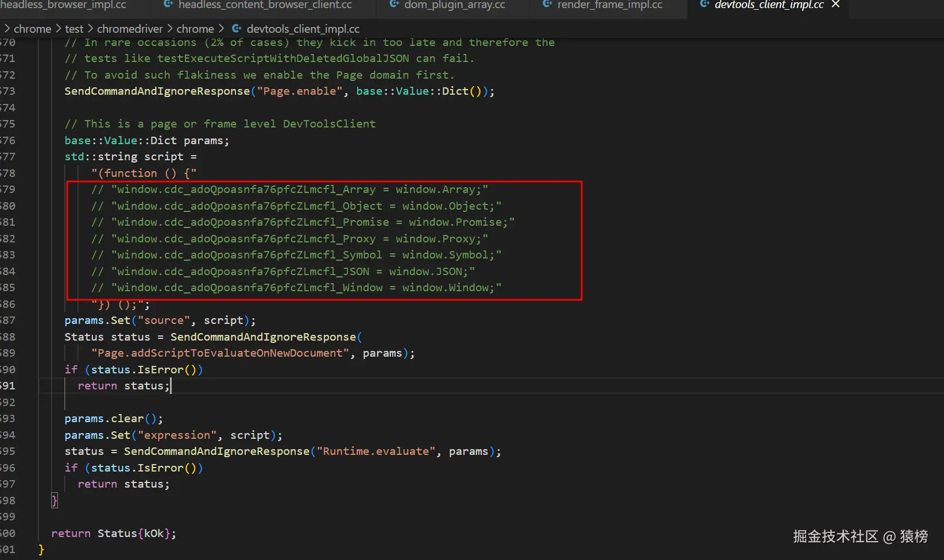The height and width of the screenshot is (560, 944).
Task: Open the render_frame_impl.cc tab
Action: point(610,5)
